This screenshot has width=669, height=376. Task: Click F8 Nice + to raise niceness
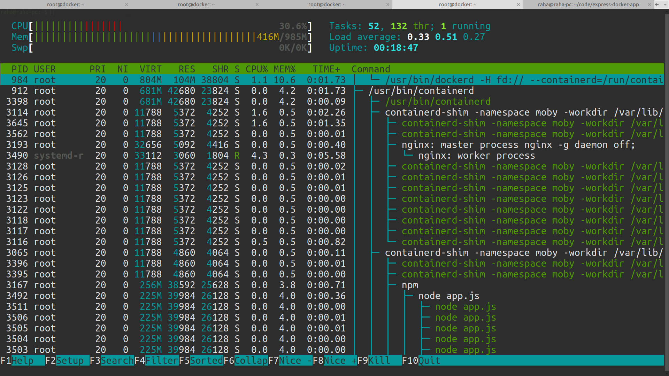pyautogui.click(x=335, y=360)
